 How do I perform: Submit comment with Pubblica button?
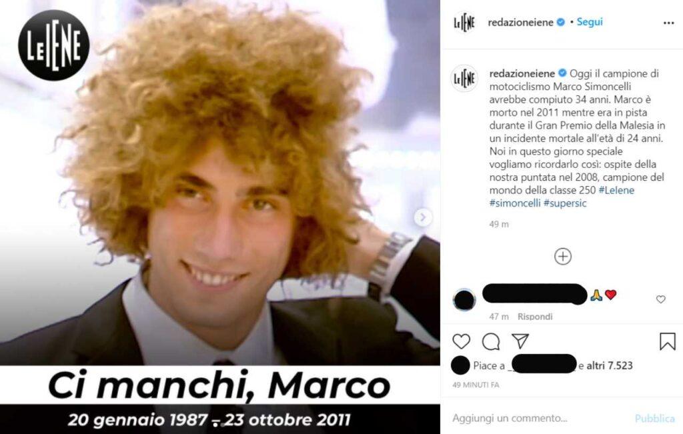(655, 418)
